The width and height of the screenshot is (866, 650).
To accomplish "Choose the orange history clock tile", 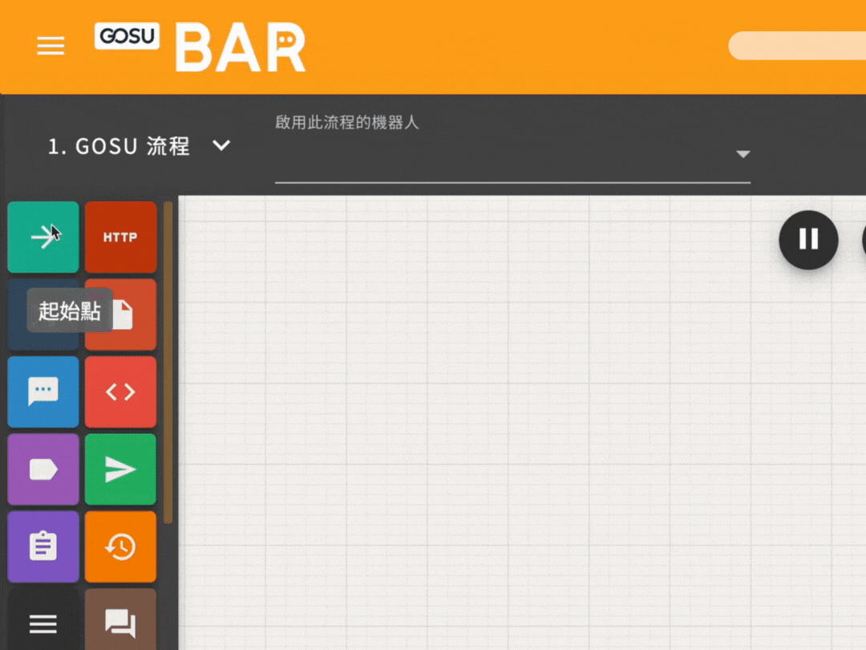I will click(x=120, y=546).
